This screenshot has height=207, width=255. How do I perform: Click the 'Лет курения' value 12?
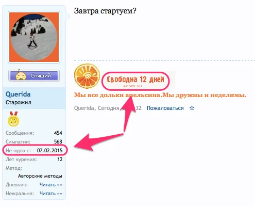60,159
